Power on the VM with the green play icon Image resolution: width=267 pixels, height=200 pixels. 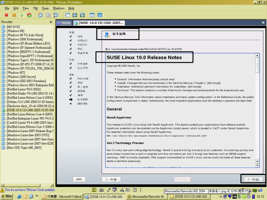[22, 15]
